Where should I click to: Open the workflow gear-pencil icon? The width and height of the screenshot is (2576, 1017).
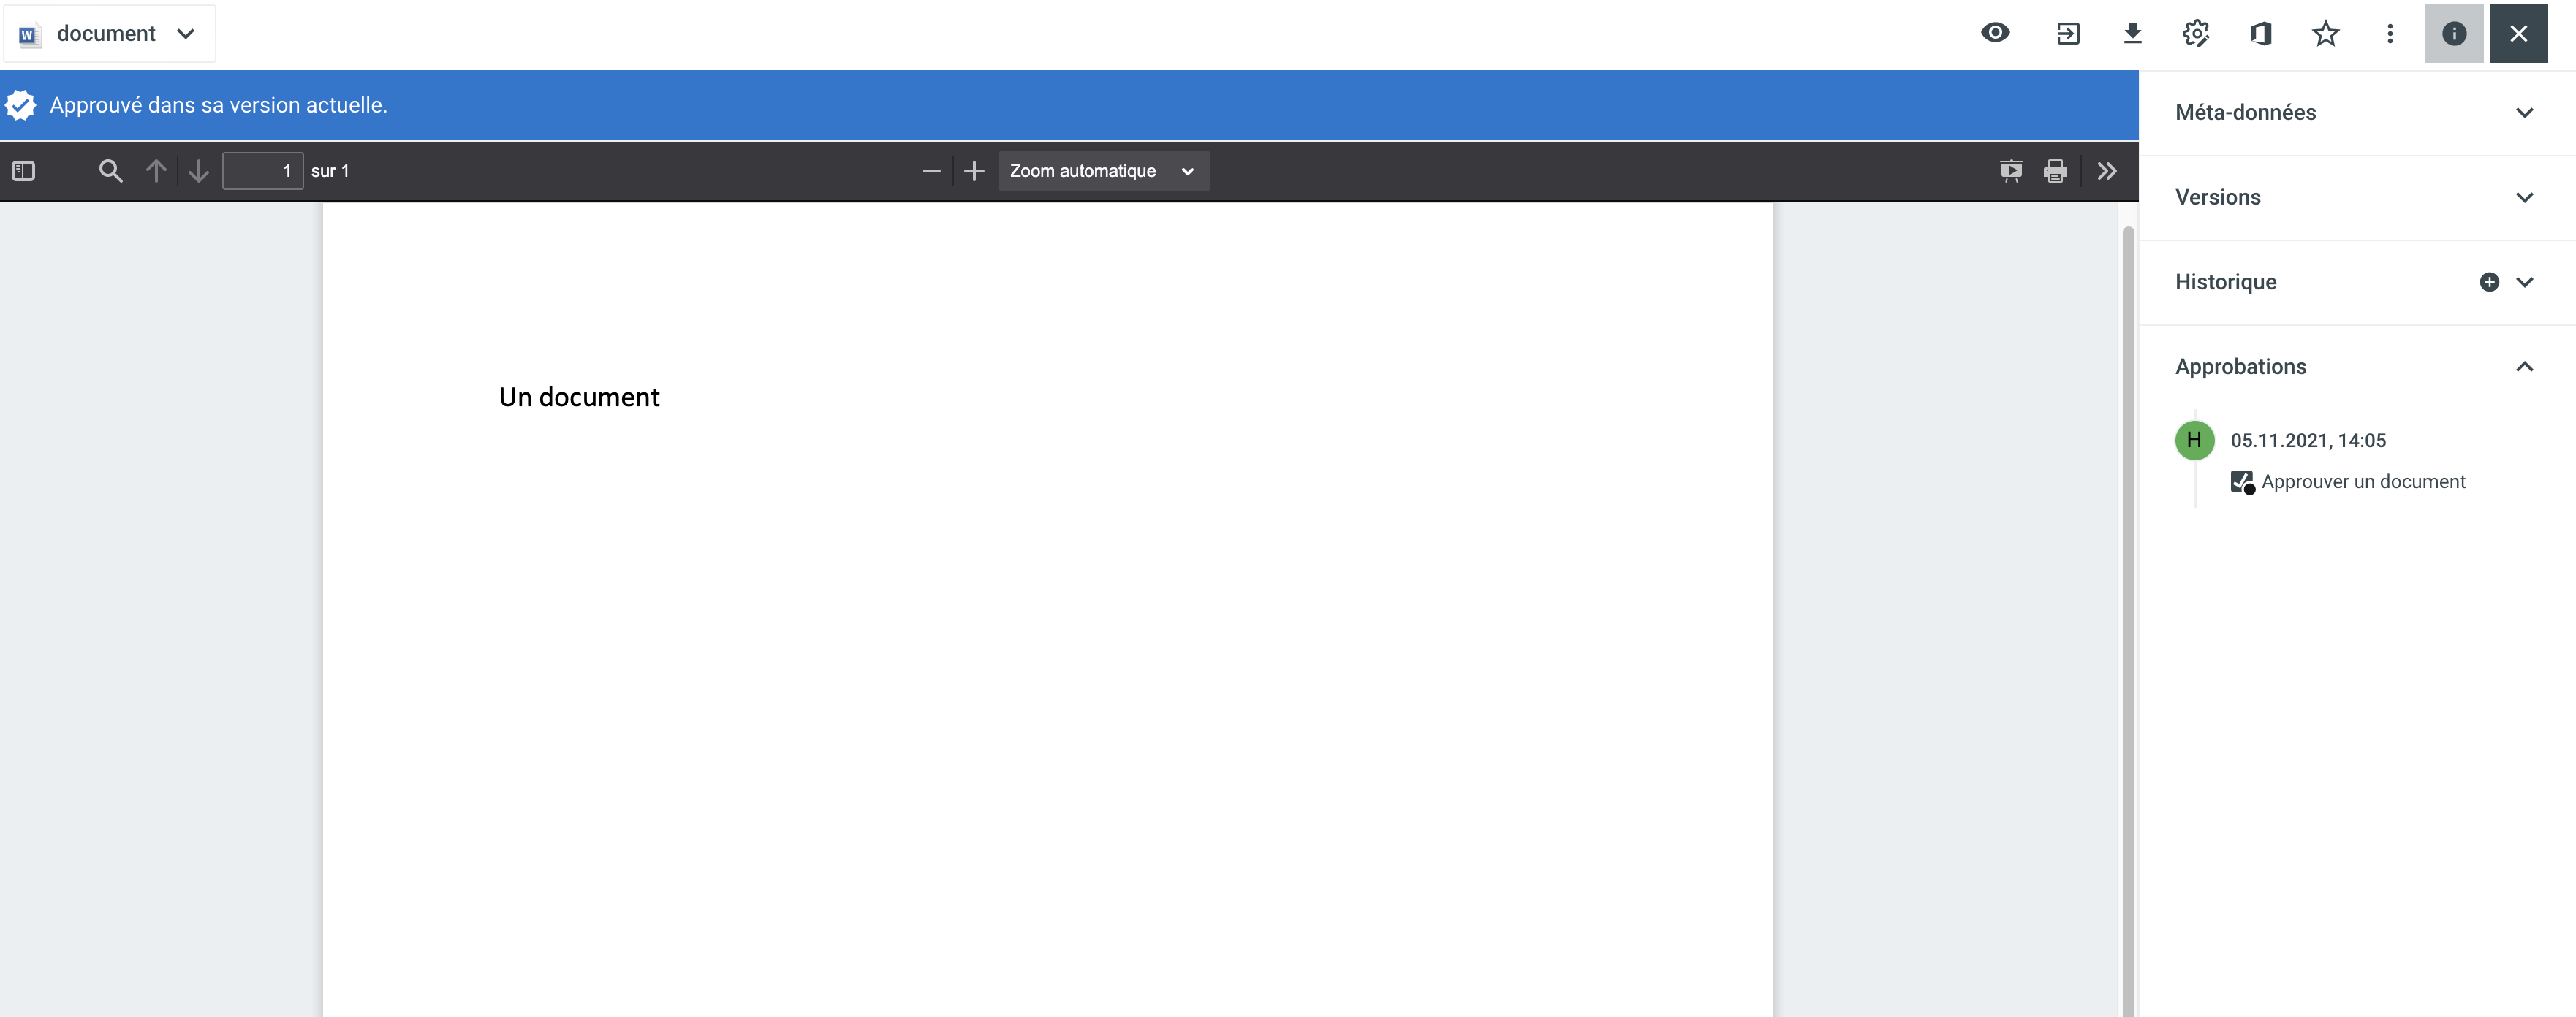click(x=2196, y=33)
